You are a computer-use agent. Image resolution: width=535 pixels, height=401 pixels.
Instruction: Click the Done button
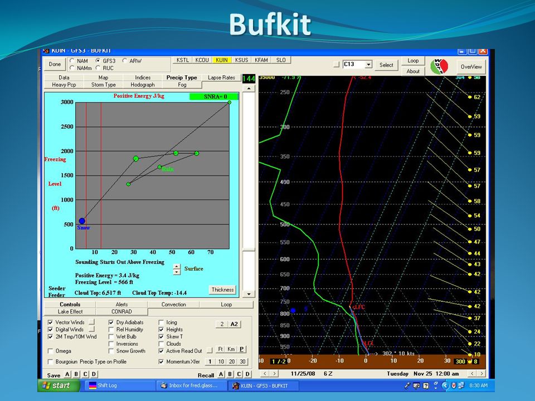click(x=55, y=64)
